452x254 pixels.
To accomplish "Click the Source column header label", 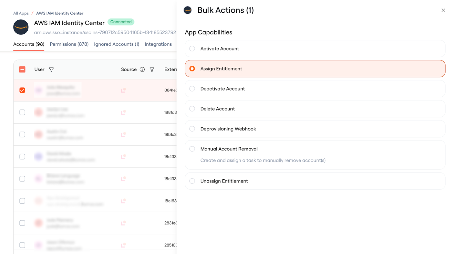I will click(129, 69).
